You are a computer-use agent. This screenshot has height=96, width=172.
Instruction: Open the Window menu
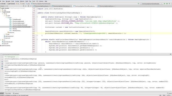[x=41, y=1]
